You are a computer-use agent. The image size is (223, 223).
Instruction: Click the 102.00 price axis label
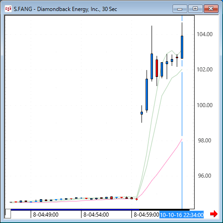click(x=205, y=70)
